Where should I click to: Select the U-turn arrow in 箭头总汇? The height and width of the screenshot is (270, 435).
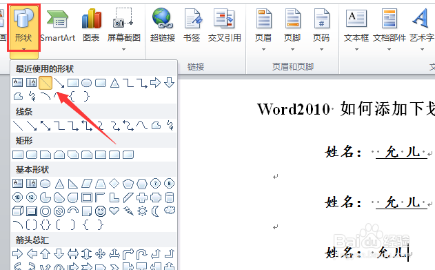click(142, 253)
